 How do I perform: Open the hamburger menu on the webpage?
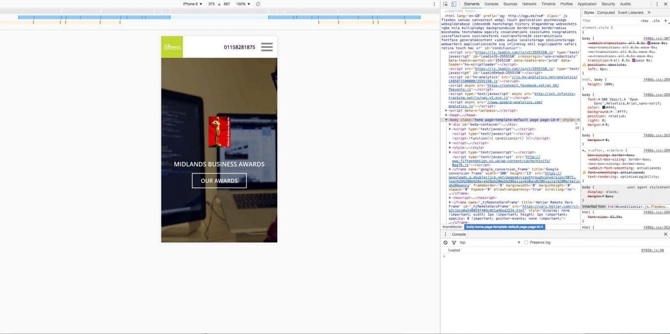point(266,47)
